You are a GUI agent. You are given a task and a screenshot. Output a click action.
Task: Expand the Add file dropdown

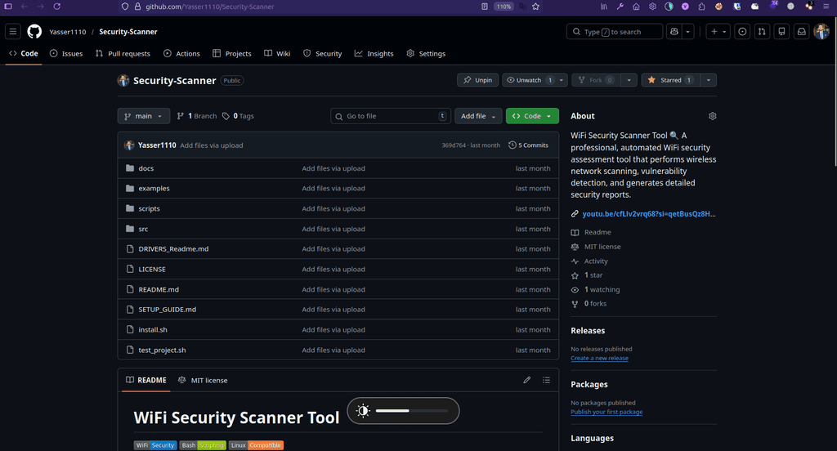(478, 116)
